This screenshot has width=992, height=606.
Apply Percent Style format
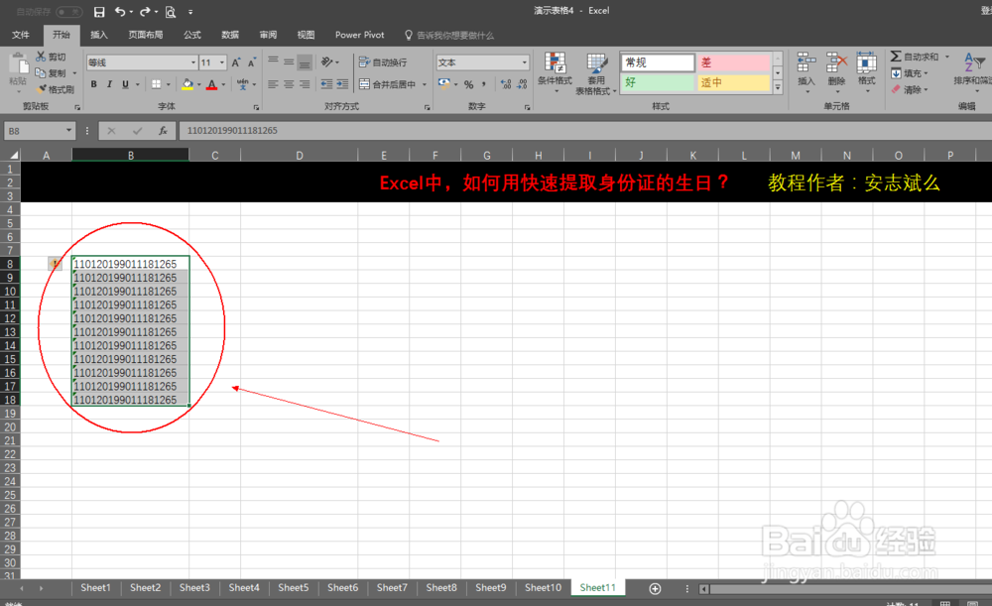pos(469,84)
